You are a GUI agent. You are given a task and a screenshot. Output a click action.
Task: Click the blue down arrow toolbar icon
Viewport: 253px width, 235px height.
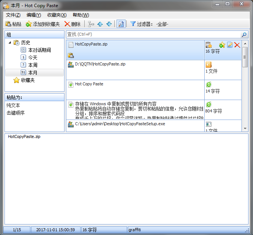(109, 24)
